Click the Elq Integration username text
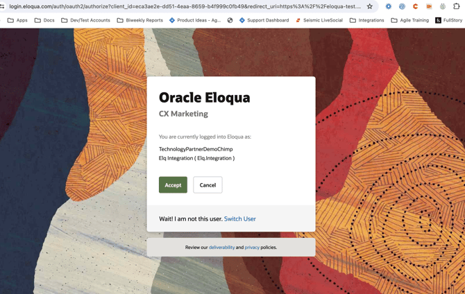The width and height of the screenshot is (465, 294). (196, 158)
